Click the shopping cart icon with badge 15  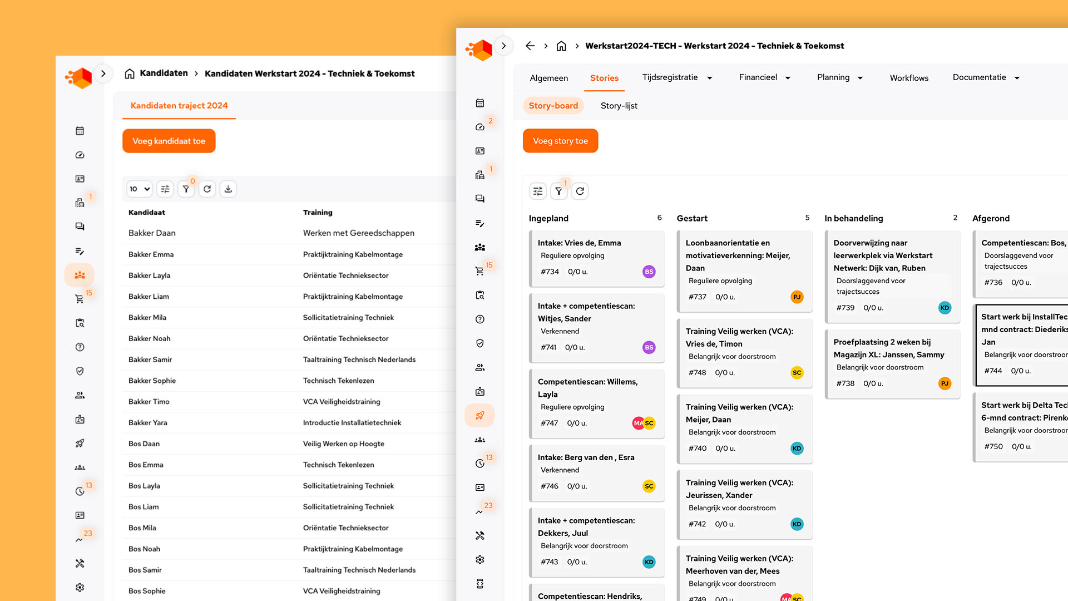pos(479,271)
